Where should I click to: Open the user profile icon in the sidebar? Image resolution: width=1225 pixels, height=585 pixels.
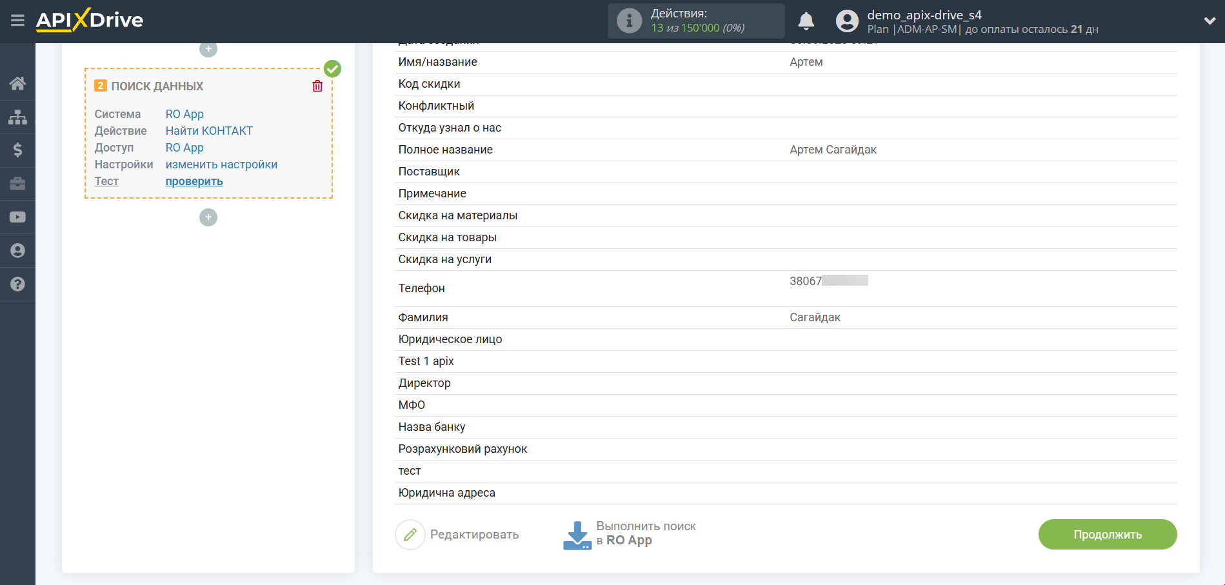[x=17, y=250]
